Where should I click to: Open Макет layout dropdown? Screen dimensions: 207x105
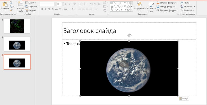point(31,3)
